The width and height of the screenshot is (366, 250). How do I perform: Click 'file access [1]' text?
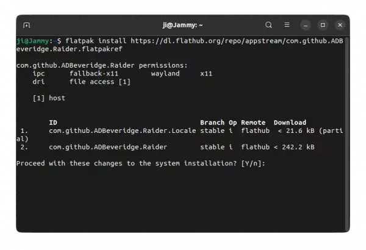[100, 82]
